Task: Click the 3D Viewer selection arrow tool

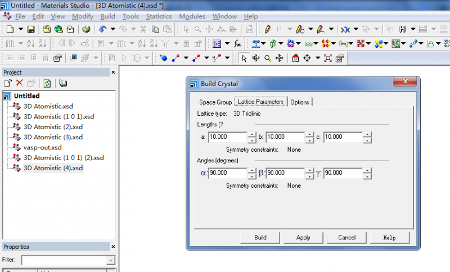Action: [x=244, y=58]
